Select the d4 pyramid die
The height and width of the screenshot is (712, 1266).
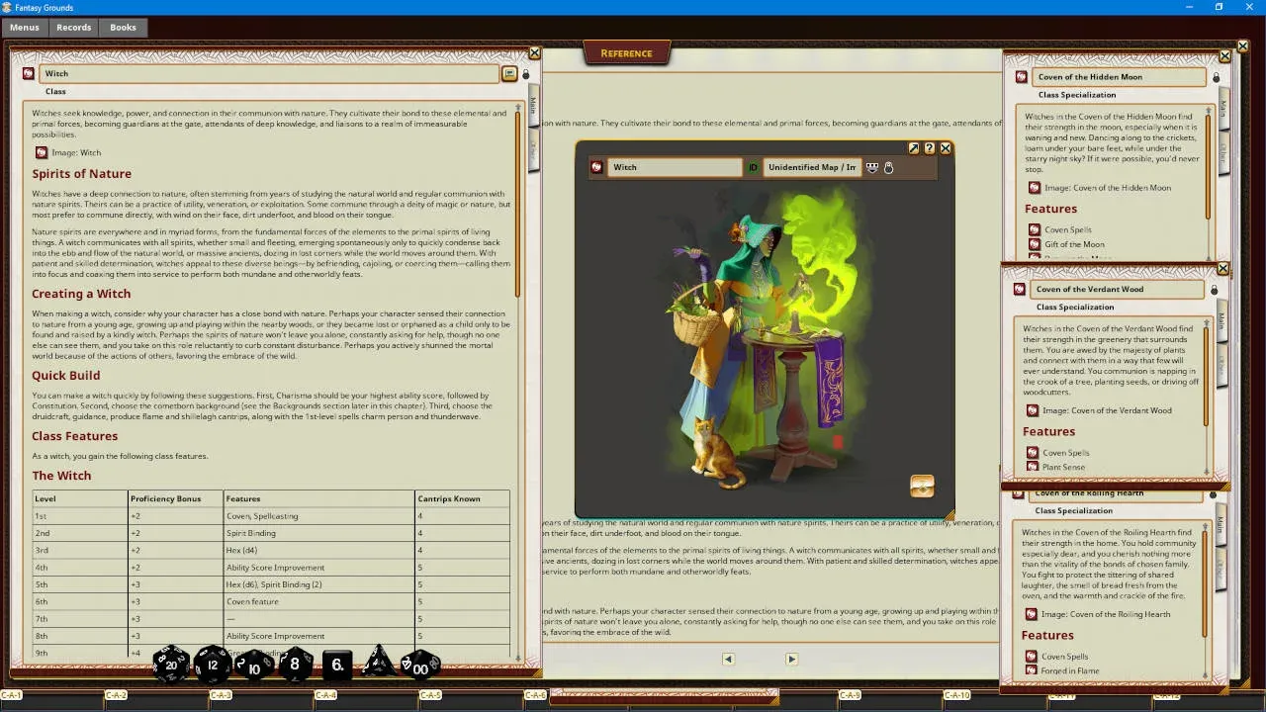378,664
